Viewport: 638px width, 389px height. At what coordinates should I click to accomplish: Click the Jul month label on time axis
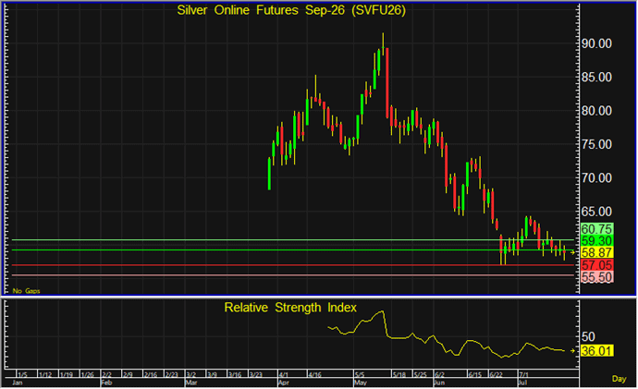pos(522,383)
